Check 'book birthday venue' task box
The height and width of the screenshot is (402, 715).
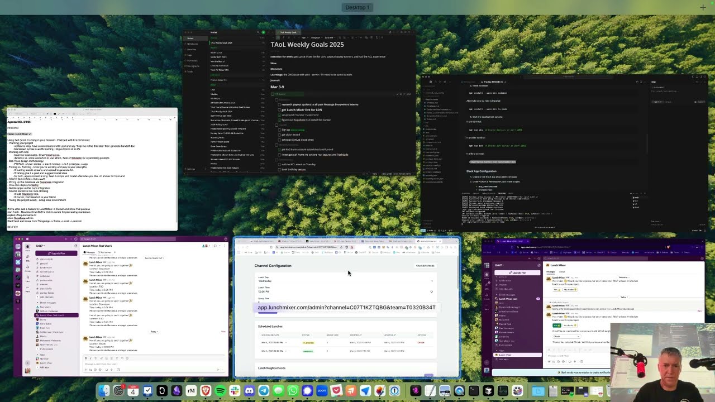pyautogui.click(x=279, y=169)
